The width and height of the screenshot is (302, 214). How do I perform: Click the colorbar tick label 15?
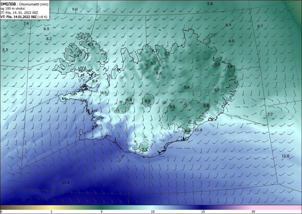(203, 212)
